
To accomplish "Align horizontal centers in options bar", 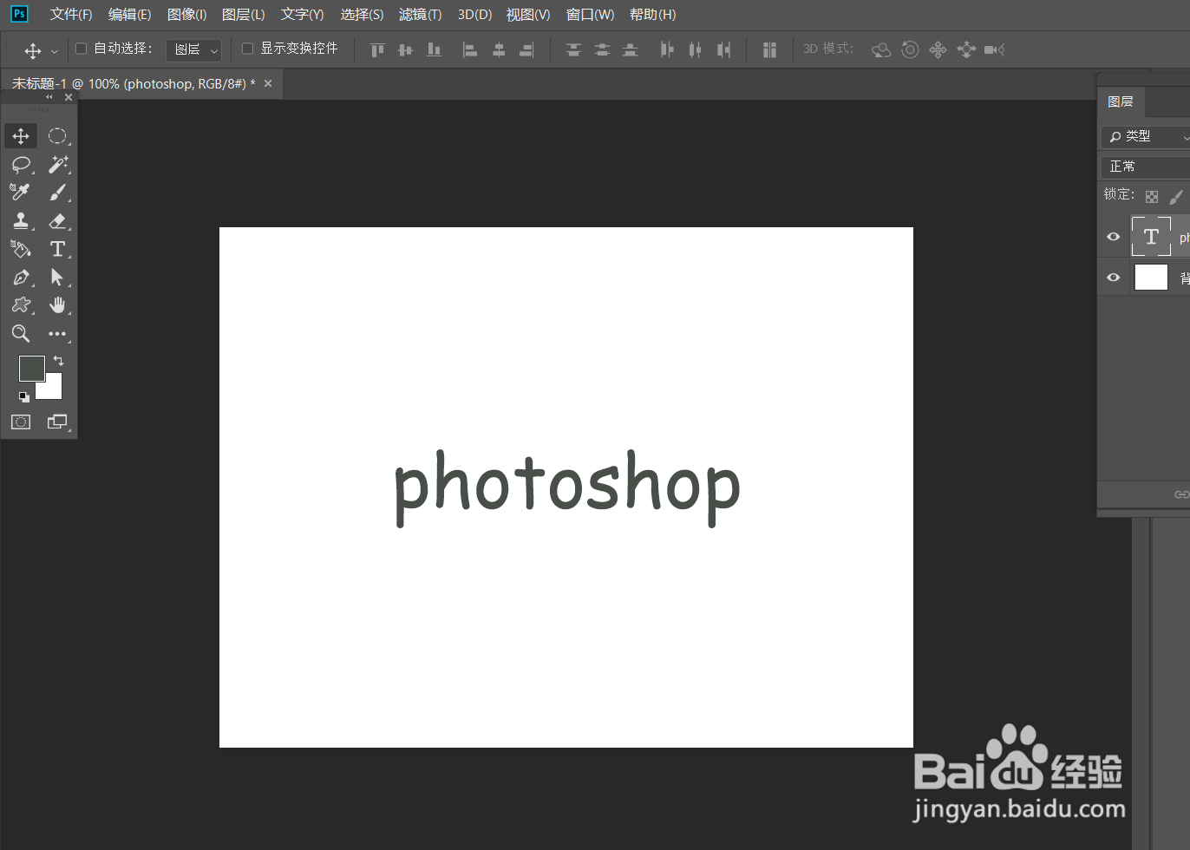I will click(499, 49).
